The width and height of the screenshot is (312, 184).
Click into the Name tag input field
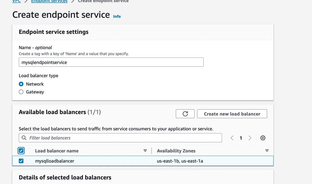click(111, 62)
